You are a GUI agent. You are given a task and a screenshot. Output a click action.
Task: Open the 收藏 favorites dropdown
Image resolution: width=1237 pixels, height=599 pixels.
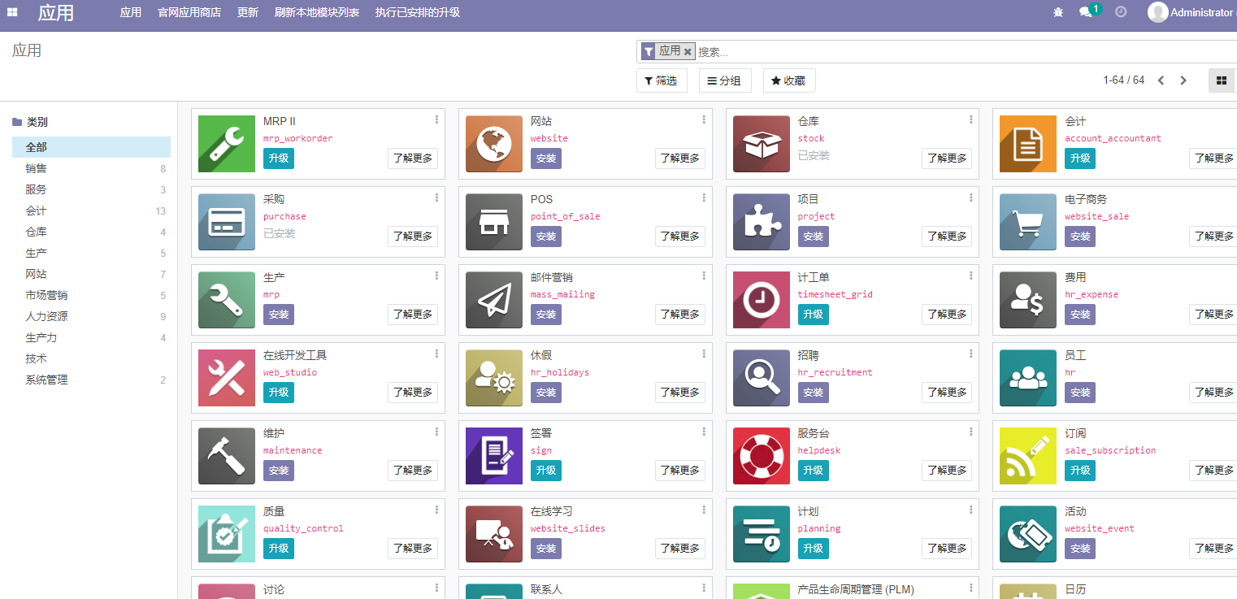pyautogui.click(x=789, y=80)
